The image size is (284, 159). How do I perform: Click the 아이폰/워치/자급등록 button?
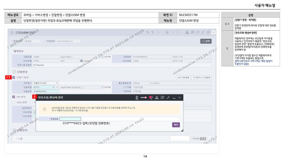(201, 77)
